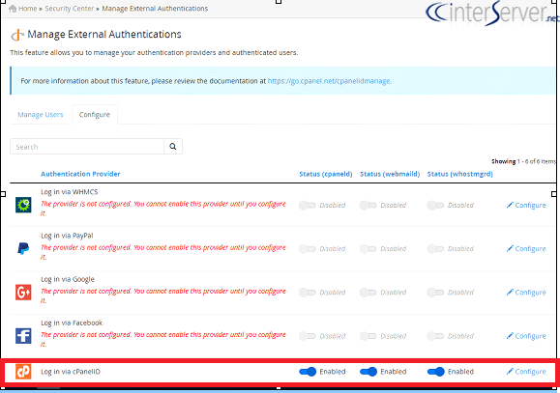Viewport: 560px width, 393px height.
Task: Click 'Log in via PayPal' text
Action: pos(67,236)
